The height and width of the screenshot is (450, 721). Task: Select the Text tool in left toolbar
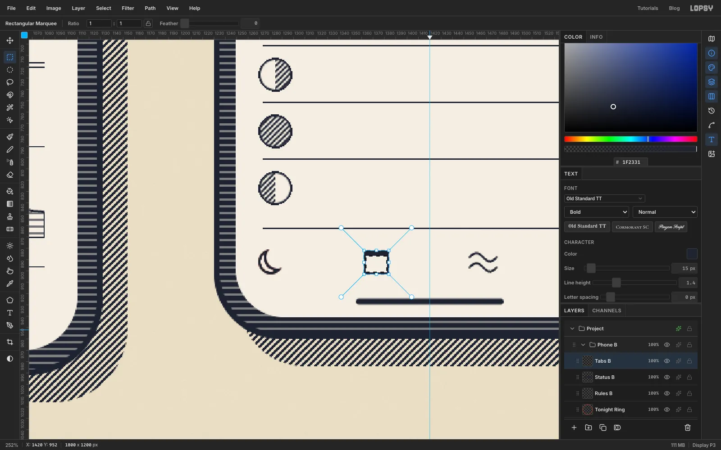10,313
